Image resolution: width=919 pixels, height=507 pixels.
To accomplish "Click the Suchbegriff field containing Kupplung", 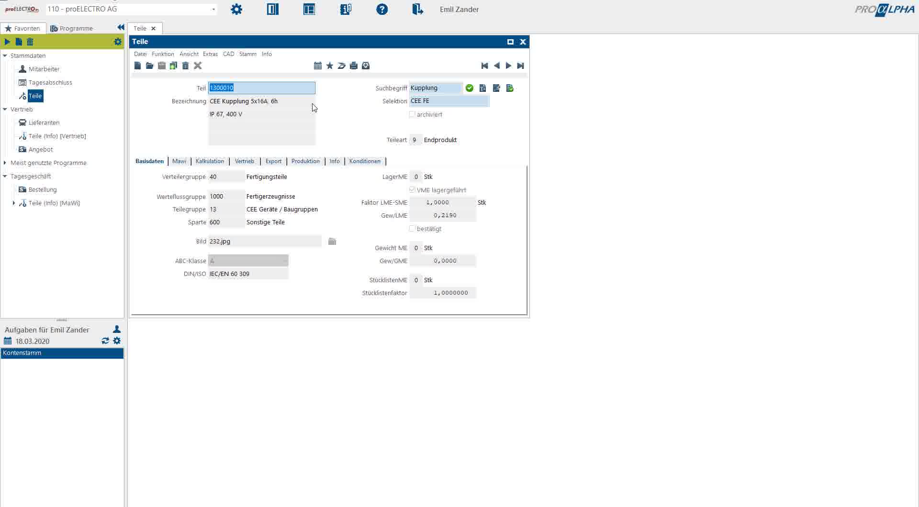I will (x=436, y=88).
